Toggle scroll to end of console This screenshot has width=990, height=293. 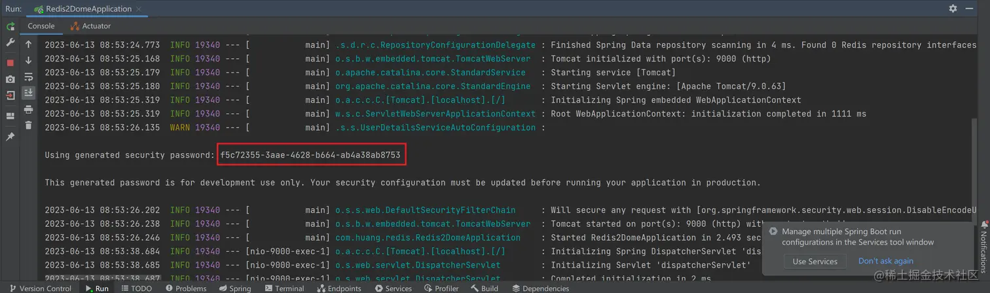[x=28, y=93]
